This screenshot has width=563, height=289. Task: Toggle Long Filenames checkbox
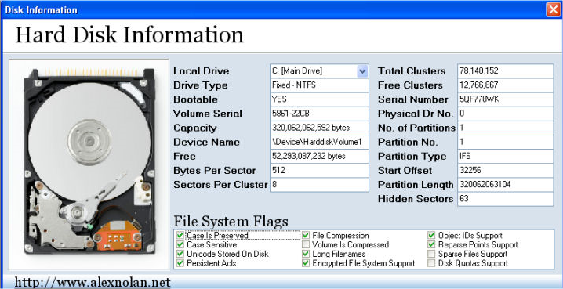pyautogui.click(x=306, y=254)
